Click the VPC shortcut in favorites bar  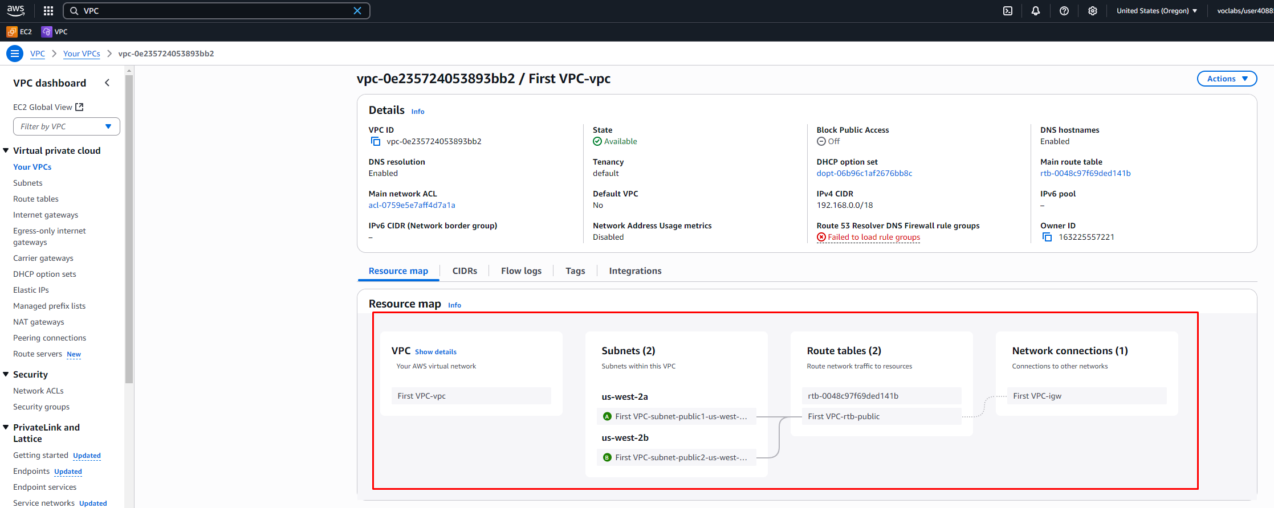[55, 32]
